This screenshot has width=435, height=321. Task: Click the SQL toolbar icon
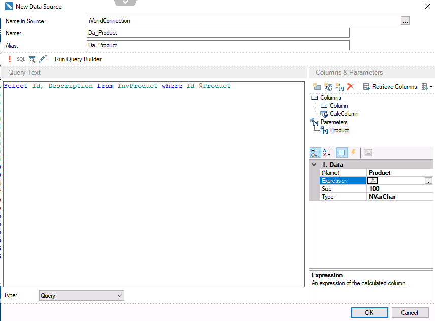(x=21, y=59)
